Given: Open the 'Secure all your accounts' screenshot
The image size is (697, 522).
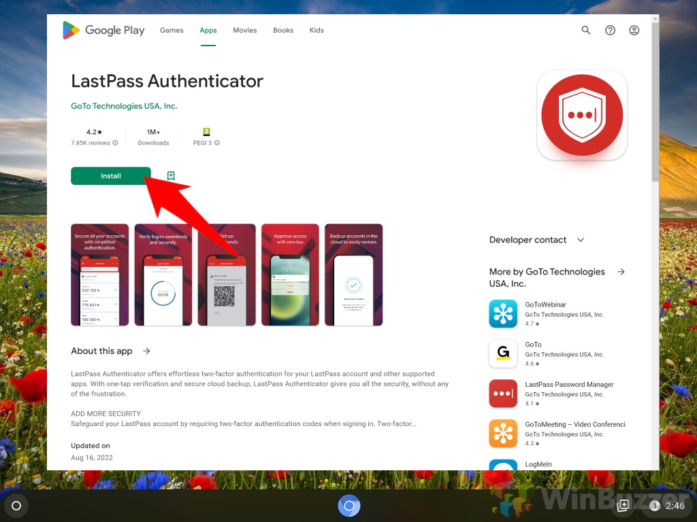Looking at the screenshot, I should pos(99,275).
